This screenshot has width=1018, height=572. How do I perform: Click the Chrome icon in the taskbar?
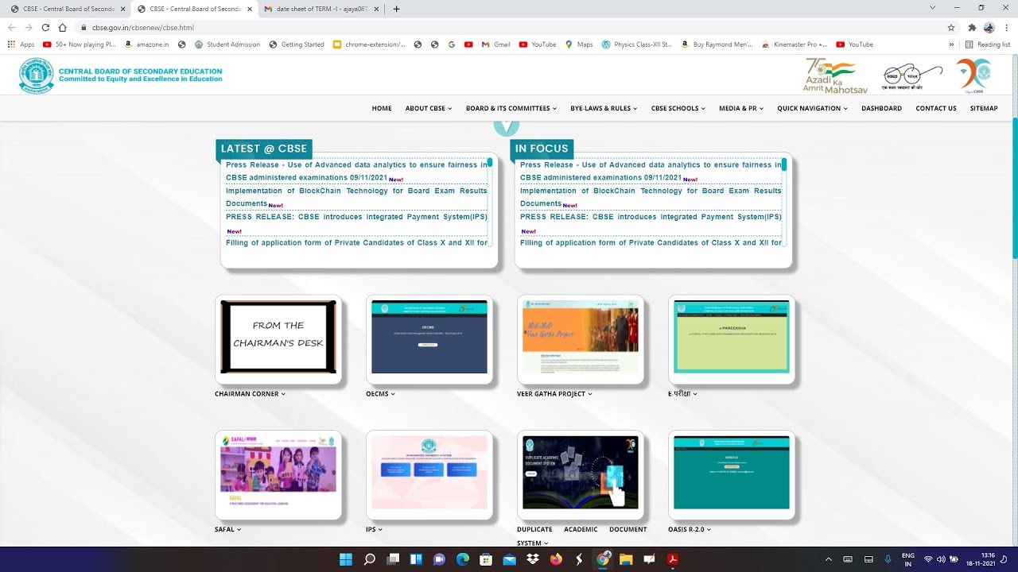click(603, 559)
